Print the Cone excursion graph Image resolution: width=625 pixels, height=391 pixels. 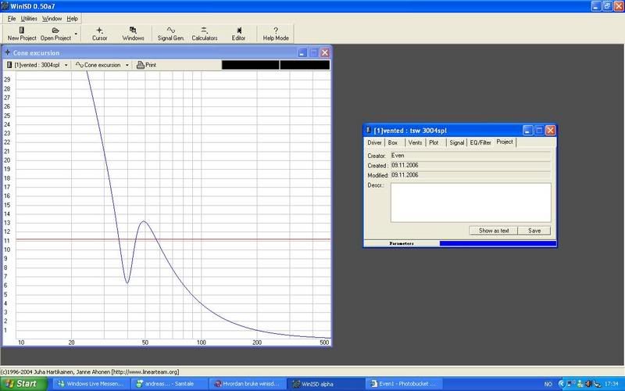pos(146,65)
